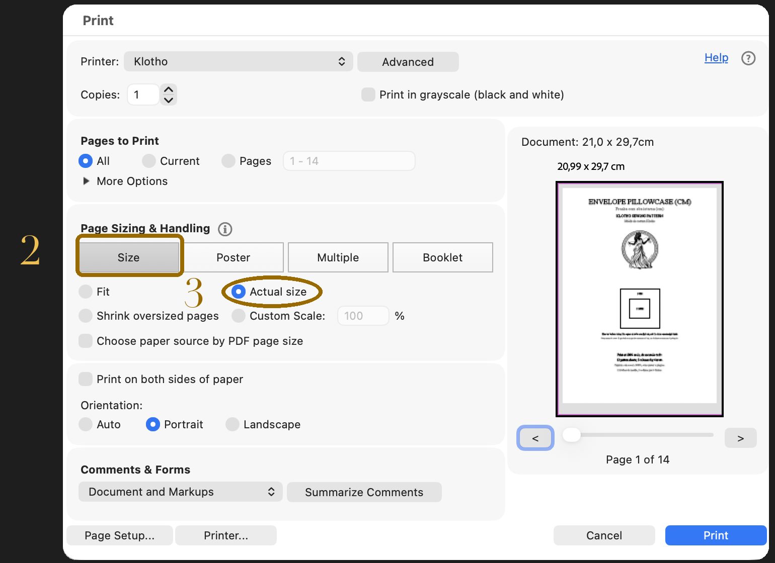Go to next preview page arrow
The width and height of the screenshot is (775, 563).
[x=741, y=438]
